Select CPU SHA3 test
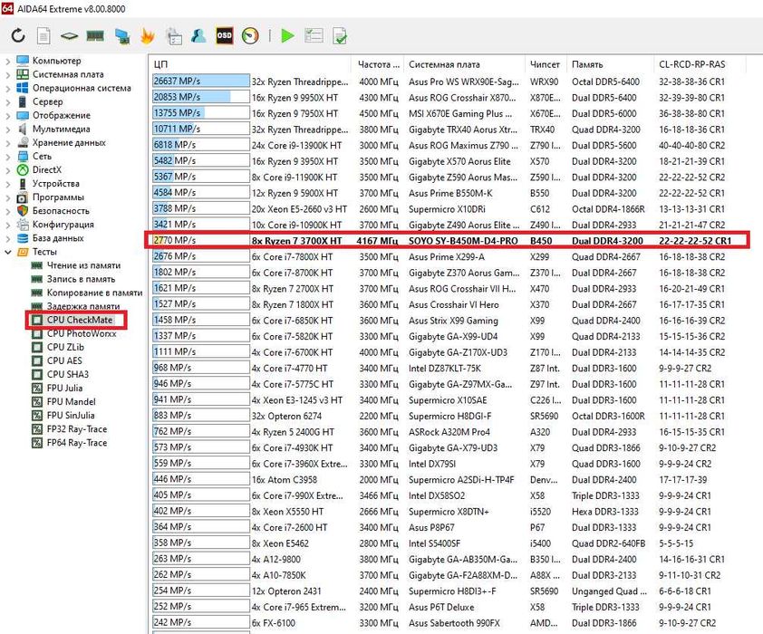 68,374
